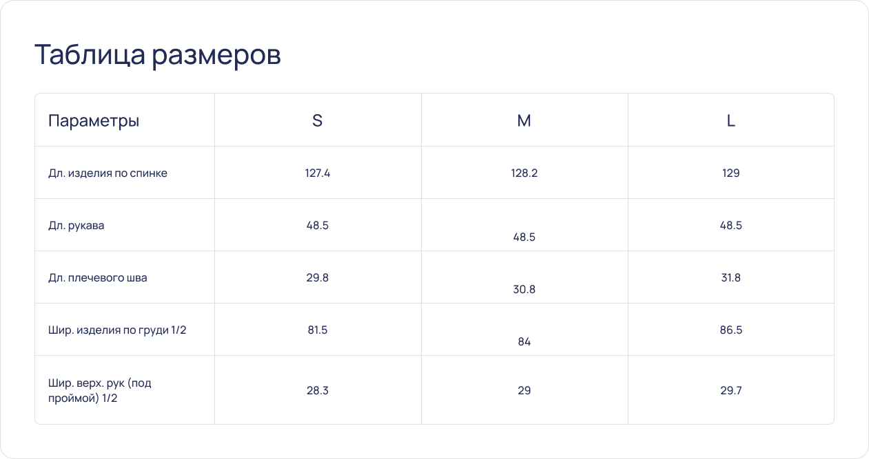Image resolution: width=869 pixels, height=459 pixels.
Task: Click the value 128.2 cell
Action: [524, 173]
